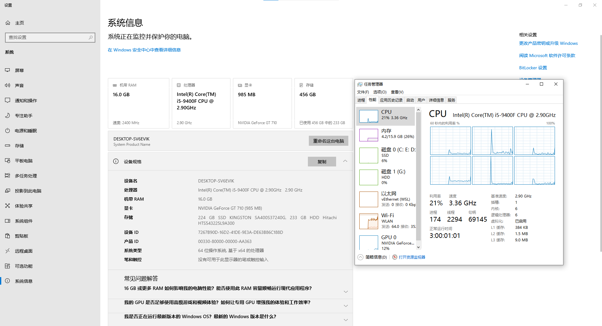Expand the GPU gaming performance question
The image size is (602, 326).
pyautogui.click(x=346, y=306)
